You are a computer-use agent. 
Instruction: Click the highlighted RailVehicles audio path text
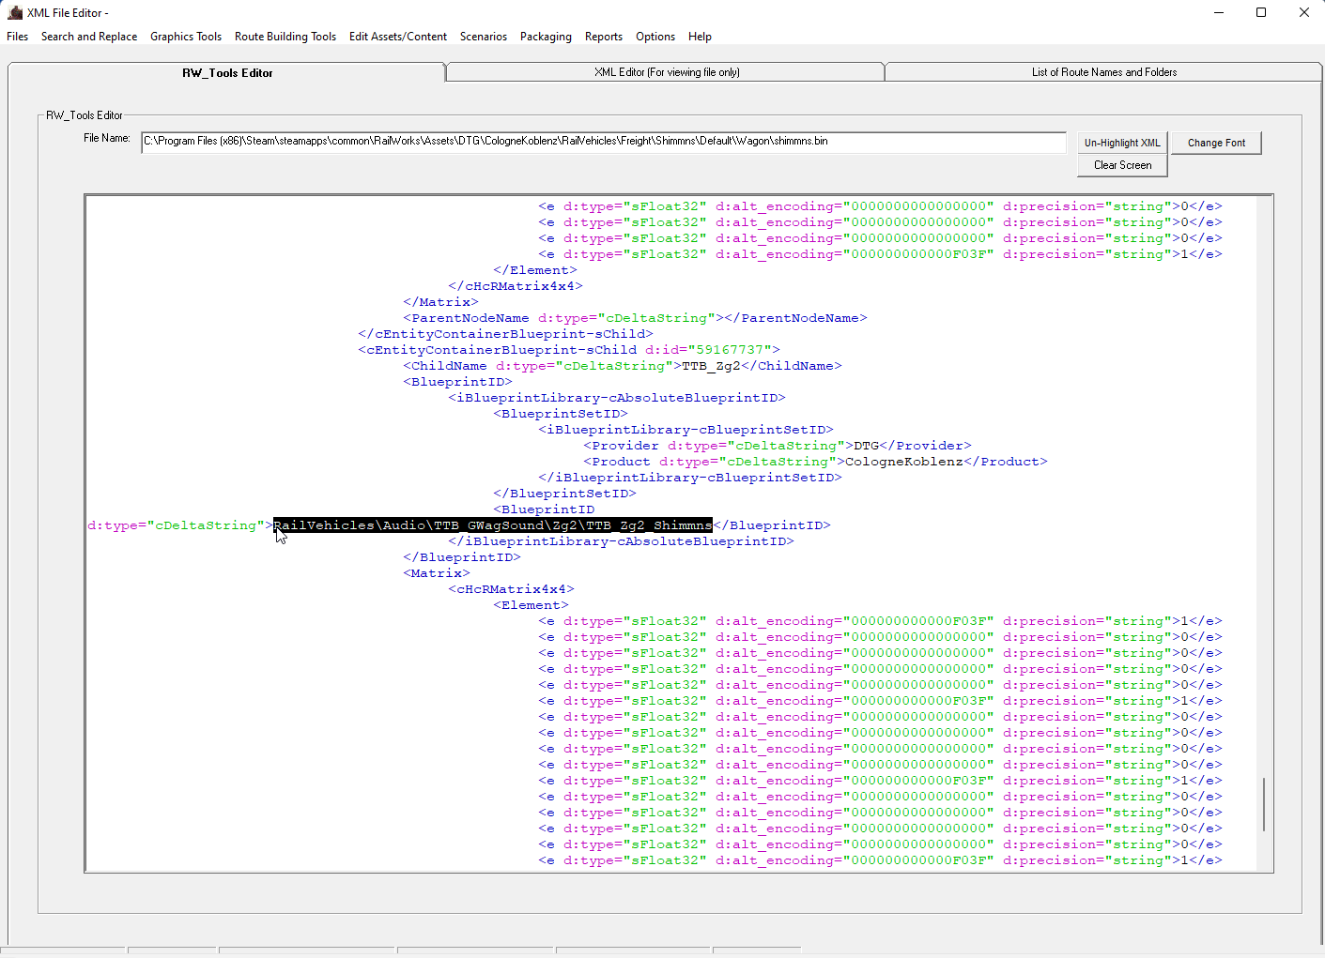click(493, 525)
